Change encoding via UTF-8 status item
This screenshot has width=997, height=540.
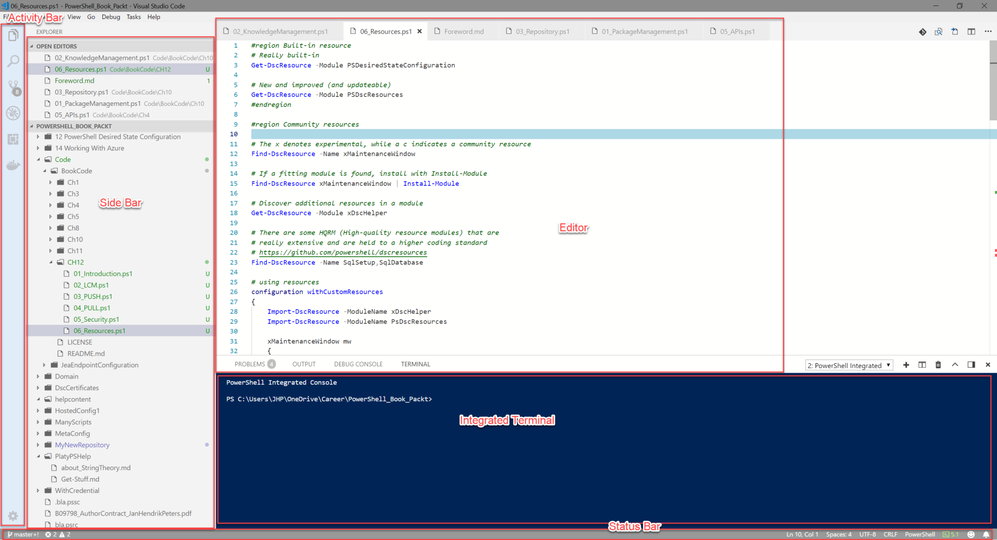pyautogui.click(x=868, y=535)
